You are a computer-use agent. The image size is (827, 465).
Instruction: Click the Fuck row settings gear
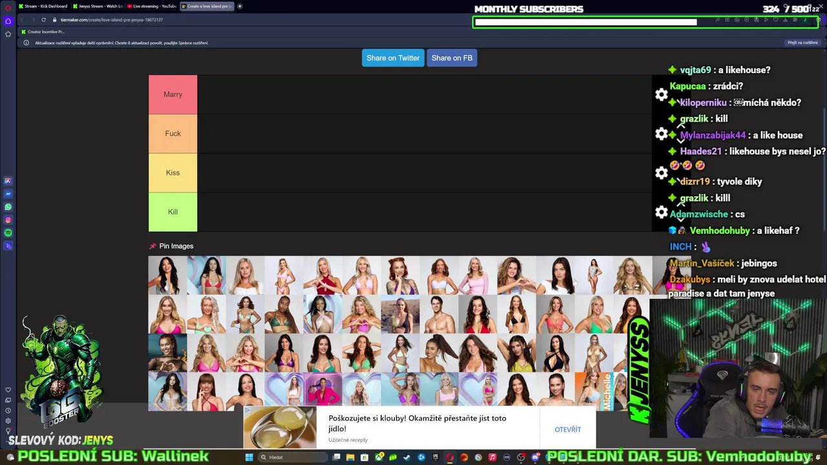661,134
